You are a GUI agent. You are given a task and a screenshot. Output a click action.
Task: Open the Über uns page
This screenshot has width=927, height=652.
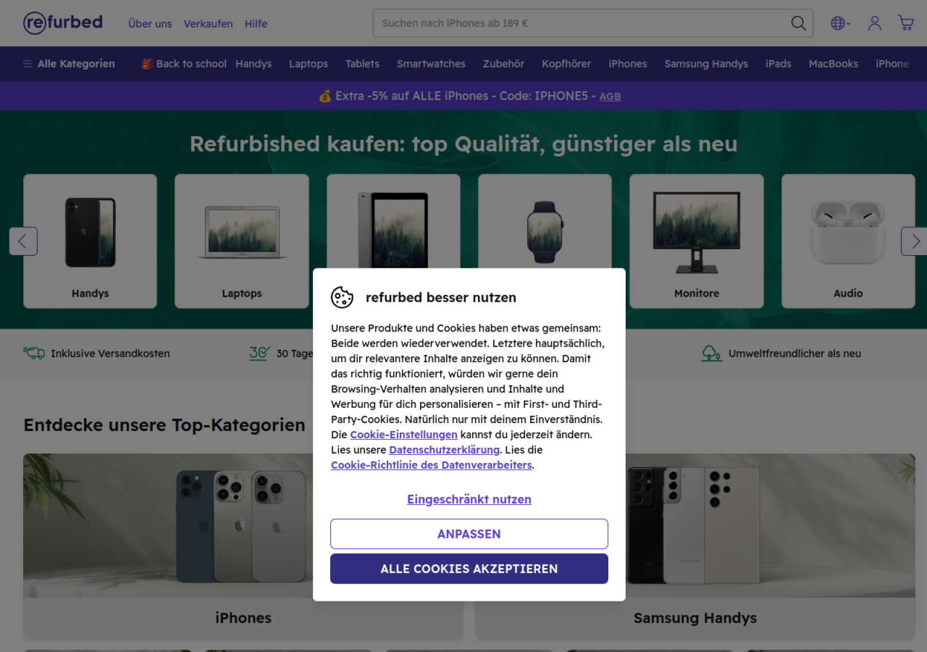pos(150,24)
